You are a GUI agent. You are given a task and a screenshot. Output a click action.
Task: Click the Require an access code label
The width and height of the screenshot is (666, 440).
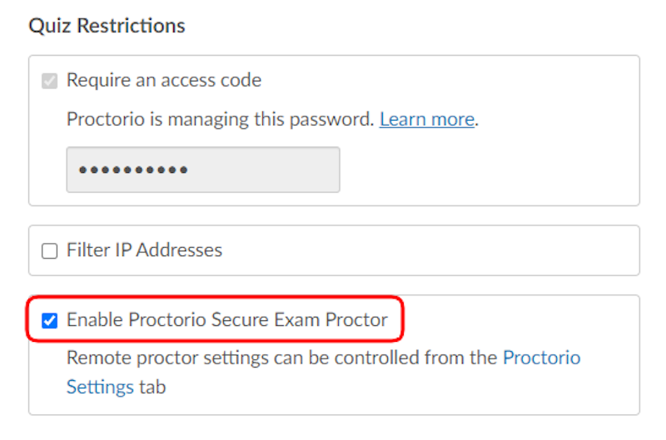(x=164, y=81)
